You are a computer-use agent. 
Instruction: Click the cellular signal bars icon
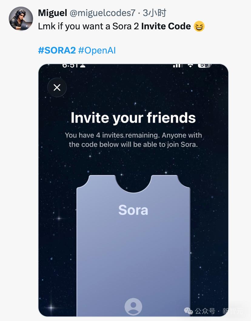177,65
